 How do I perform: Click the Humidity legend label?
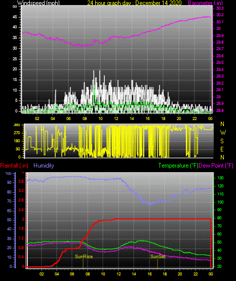44,166
